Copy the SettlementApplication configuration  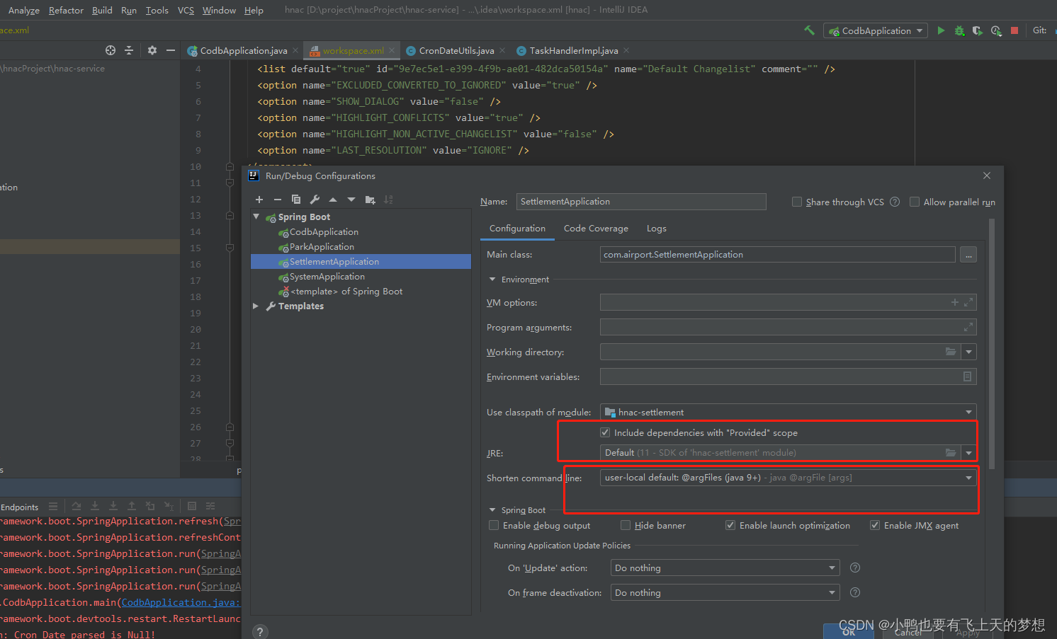coord(295,199)
